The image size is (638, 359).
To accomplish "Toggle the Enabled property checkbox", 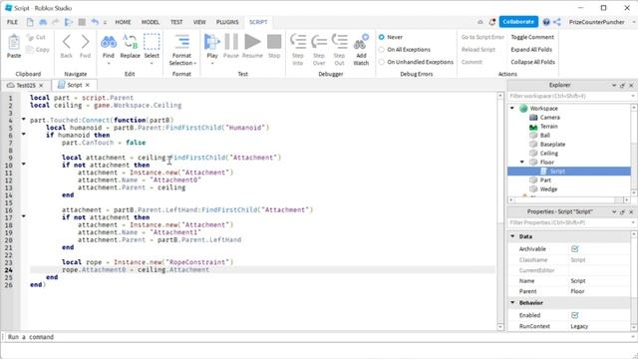I will coord(574,315).
